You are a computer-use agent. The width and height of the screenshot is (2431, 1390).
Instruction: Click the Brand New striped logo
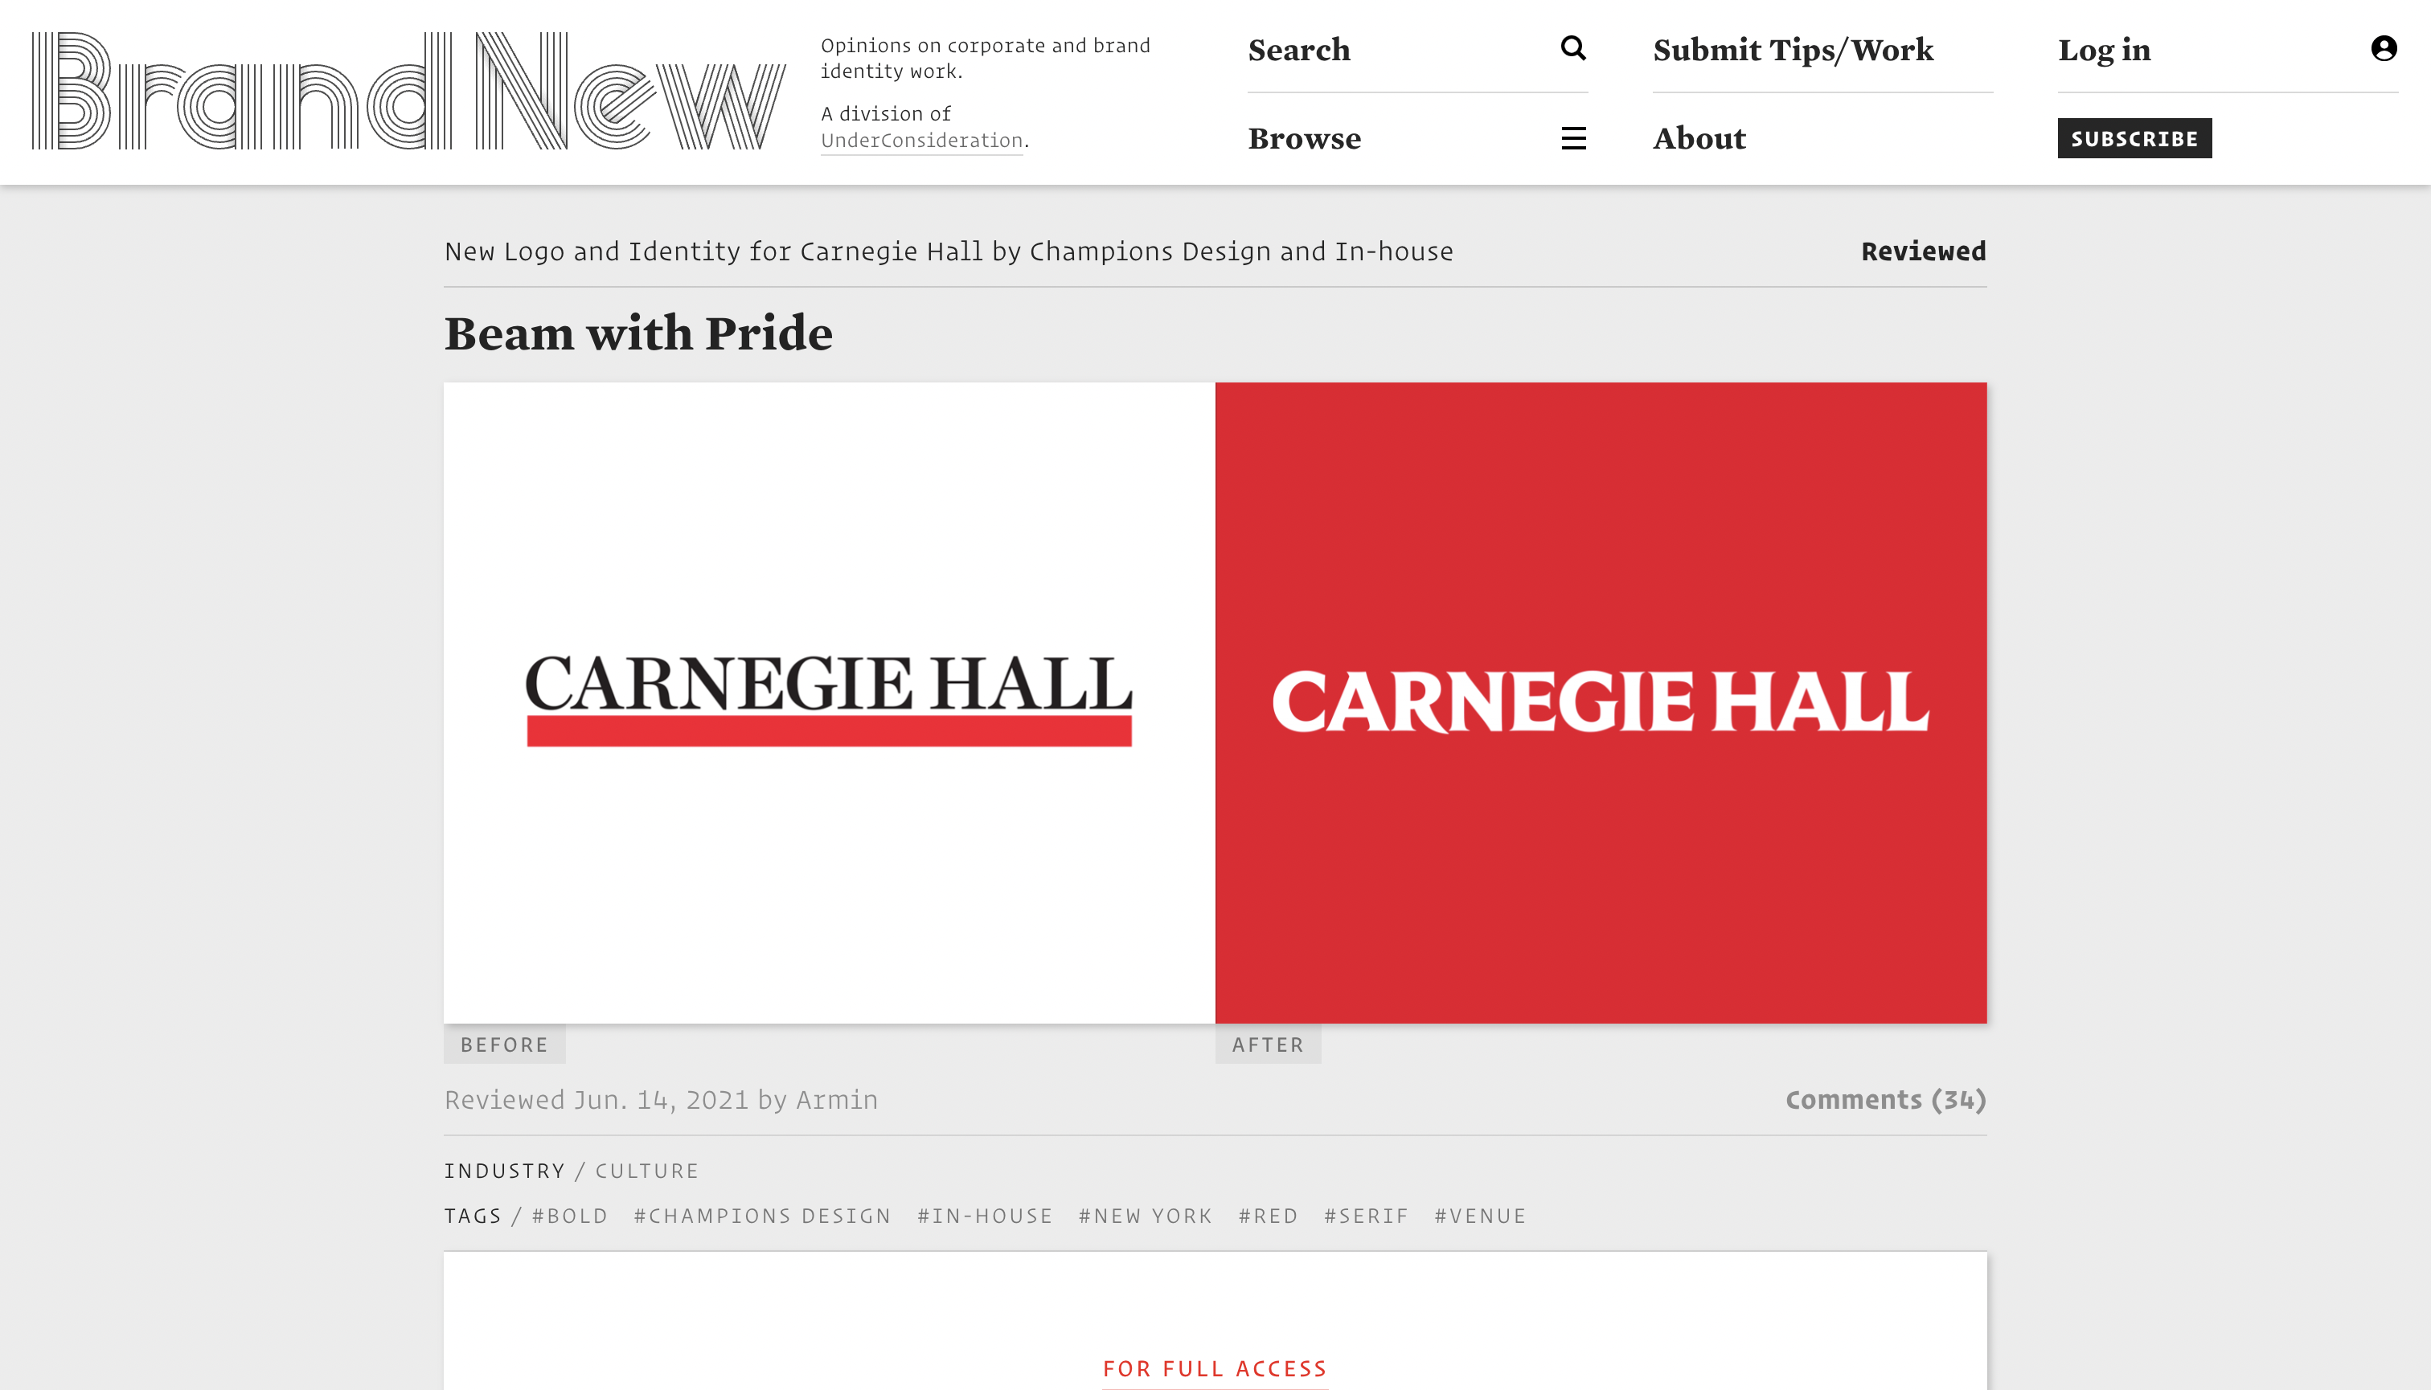(x=409, y=92)
